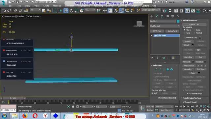
Task: Toggle the 3D Snaps button
Action: (116, 11)
